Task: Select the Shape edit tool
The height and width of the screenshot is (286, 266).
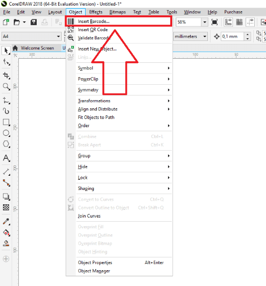Action: pyautogui.click(x=6, y=62)
